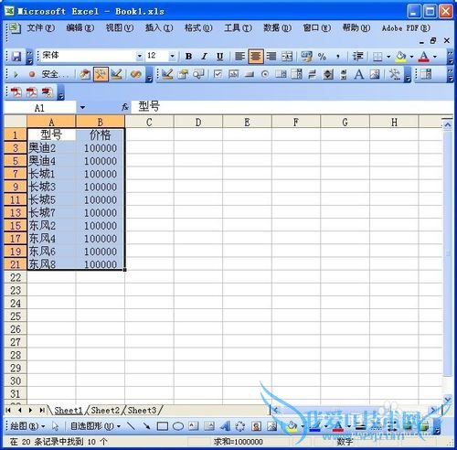Image resolution: width=457 pixels, height=450 pixels.
Task: Apply Underline formatting
Action: [x=219, y=57]
